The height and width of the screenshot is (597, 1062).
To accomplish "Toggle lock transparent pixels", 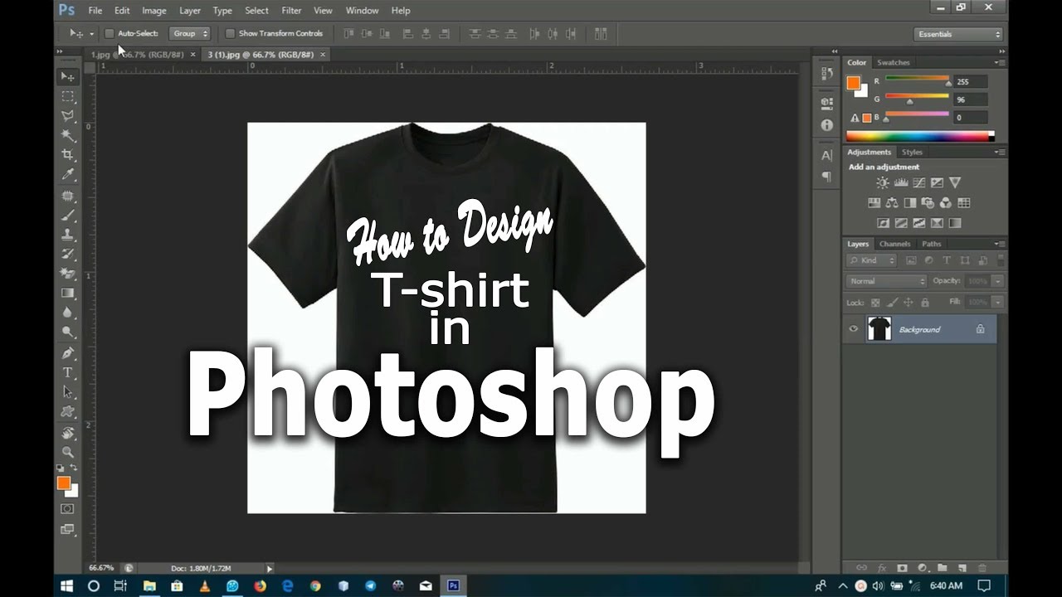I will click(x=876, y=303).
